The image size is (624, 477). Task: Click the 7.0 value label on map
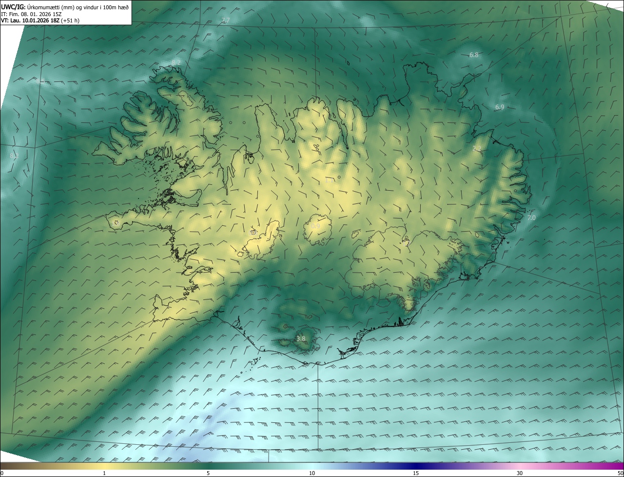coord(531,218)
